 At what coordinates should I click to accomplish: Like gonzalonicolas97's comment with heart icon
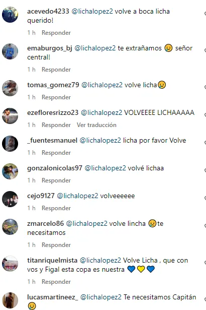point(205,170)
